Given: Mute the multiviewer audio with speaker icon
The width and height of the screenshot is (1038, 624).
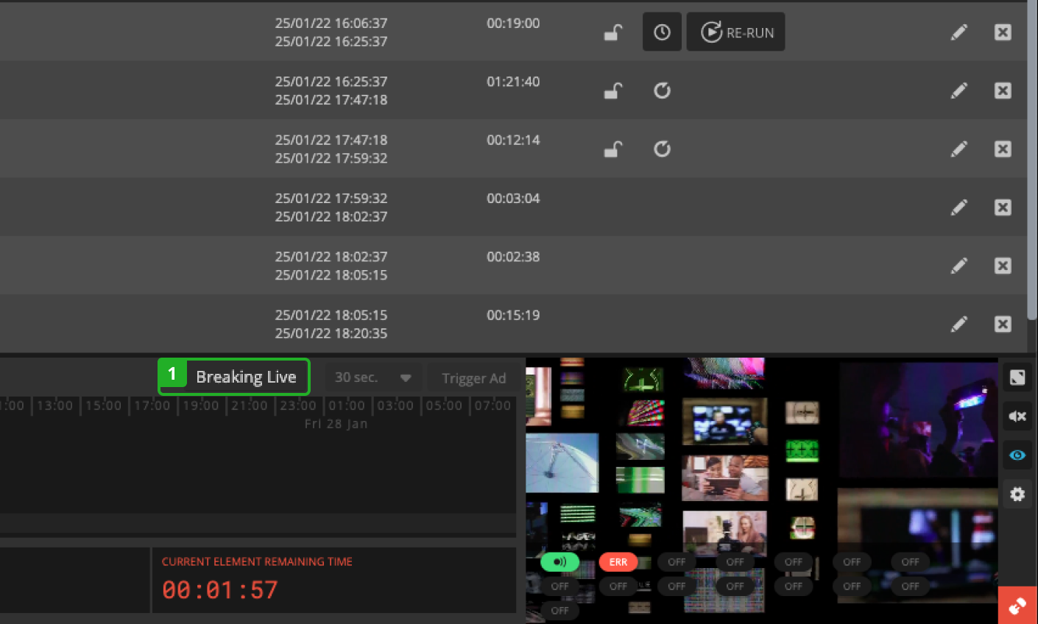Looking at the screenshot, I should click(1017, 416).
